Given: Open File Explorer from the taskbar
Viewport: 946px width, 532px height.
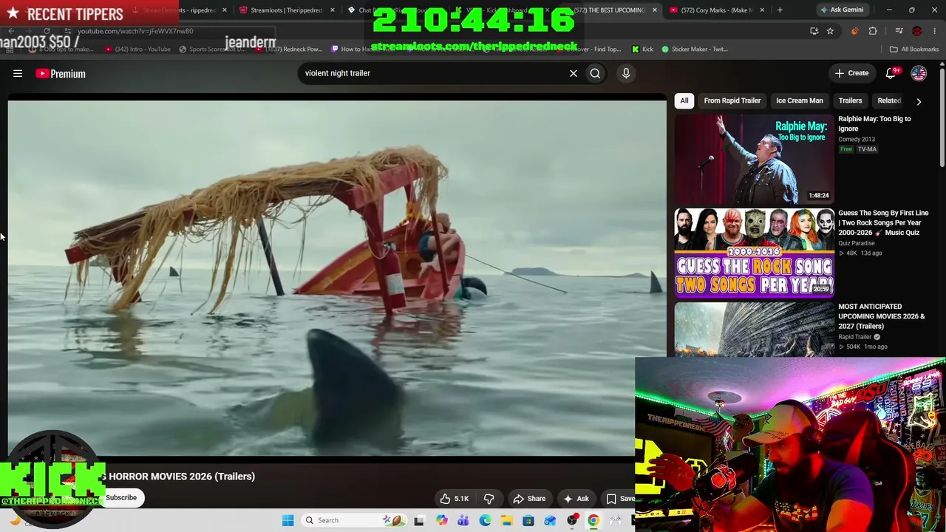Looking at the screenshot, I should pos(507,520).
